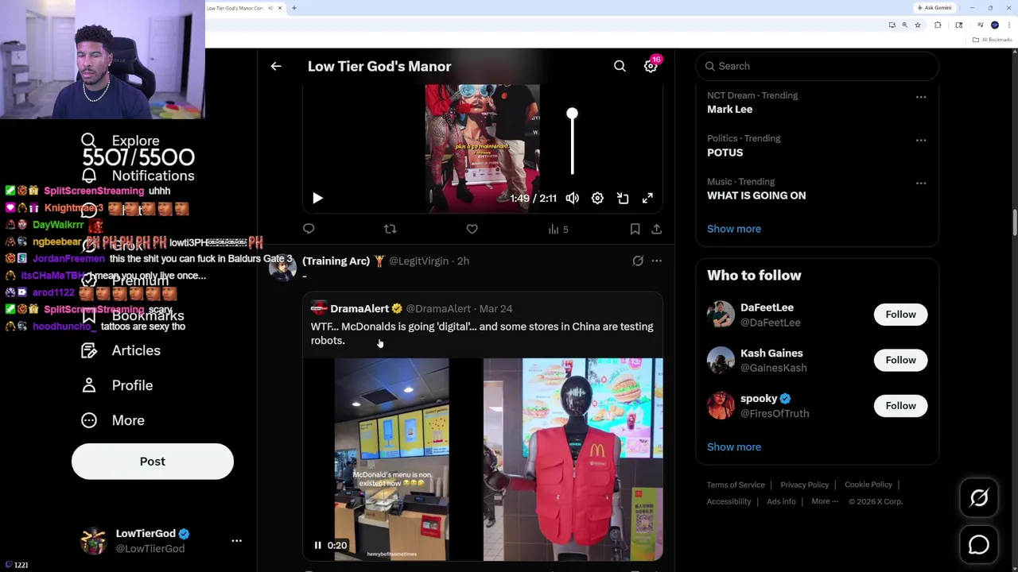Go back with the arrow beside Low Tier God's Manor
The image size is (1018, 572).
276,67
